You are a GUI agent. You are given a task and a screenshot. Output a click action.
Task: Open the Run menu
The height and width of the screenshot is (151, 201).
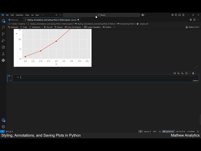(x=37, y=15)
